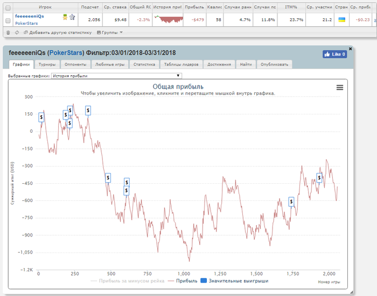377x296 pixels.
Task: Click the profit history sparkline thumbnail
Action: click(168, 19)
